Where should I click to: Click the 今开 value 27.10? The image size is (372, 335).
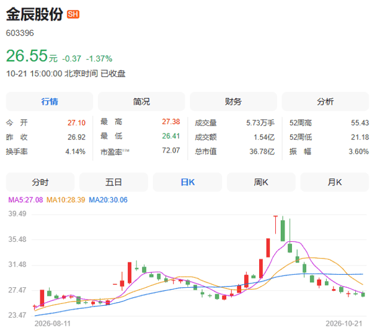click(76, 123)
